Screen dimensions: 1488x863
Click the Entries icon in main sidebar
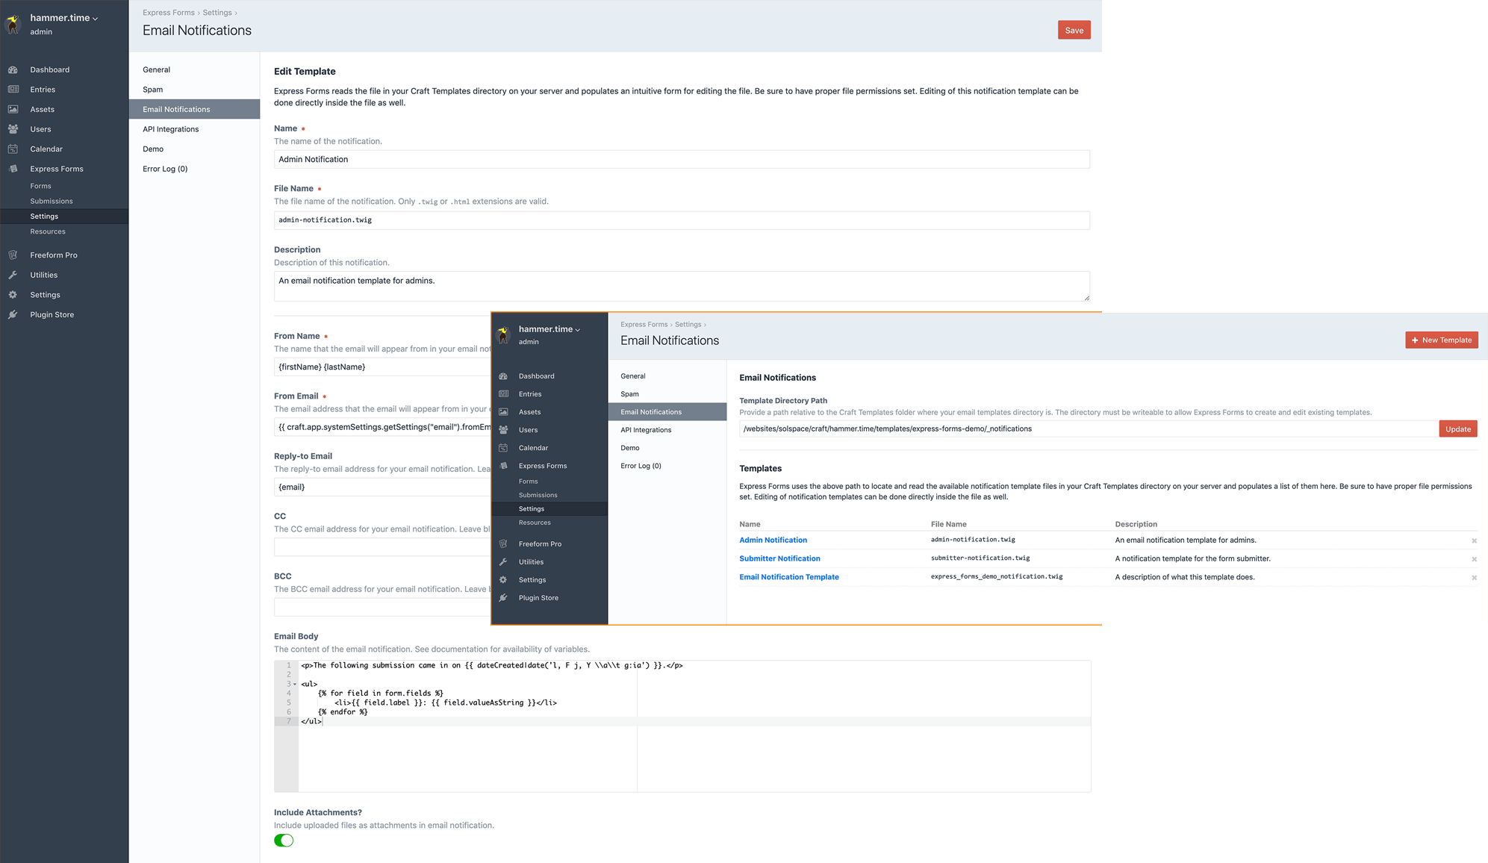13,90
